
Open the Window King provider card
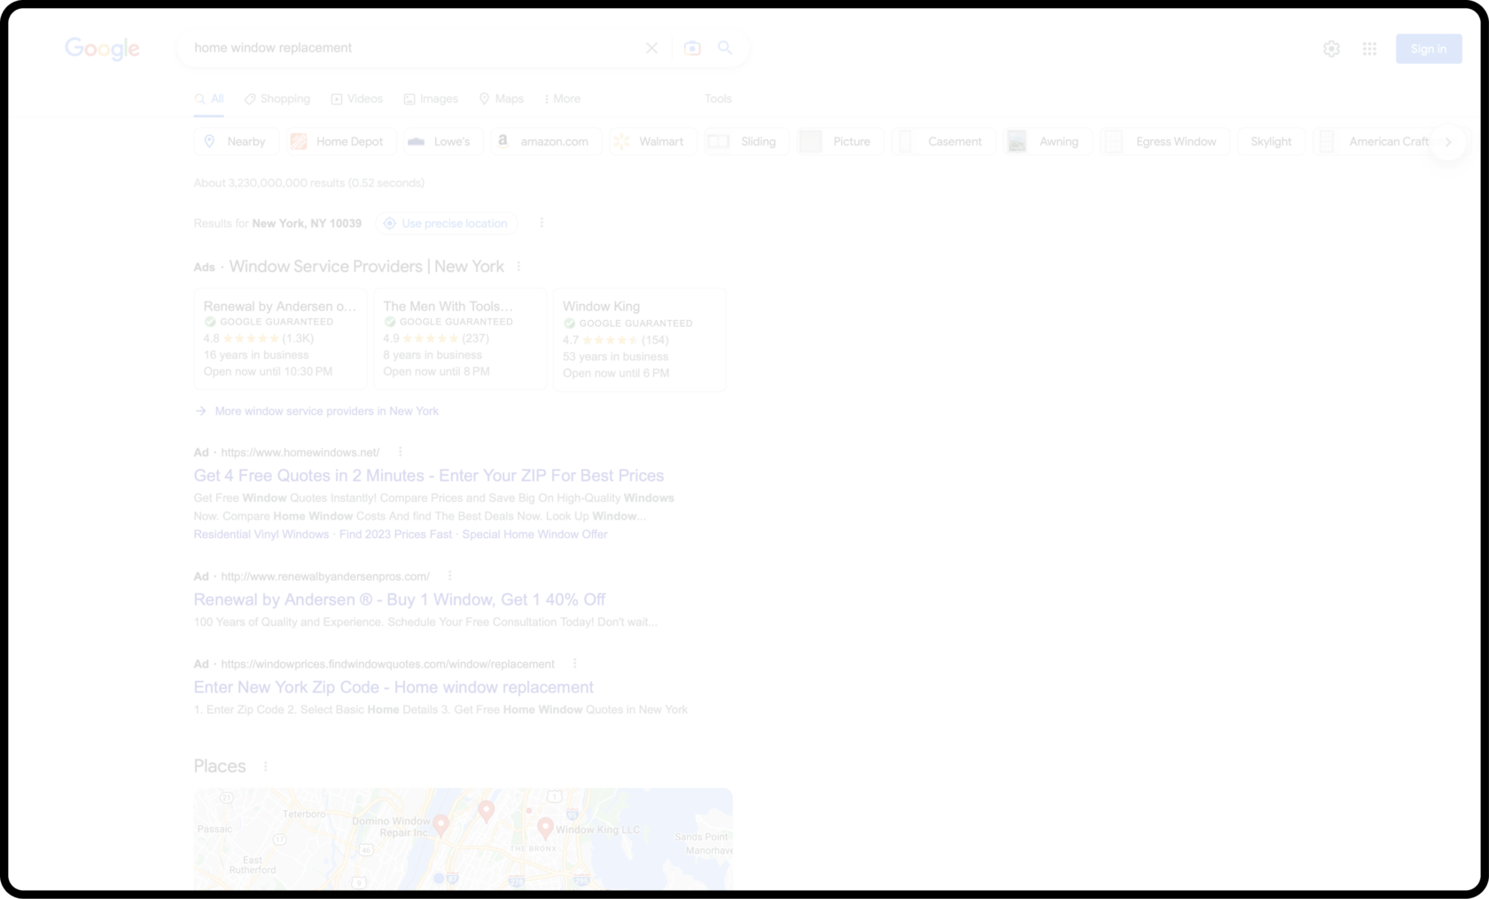pos(639,340)
